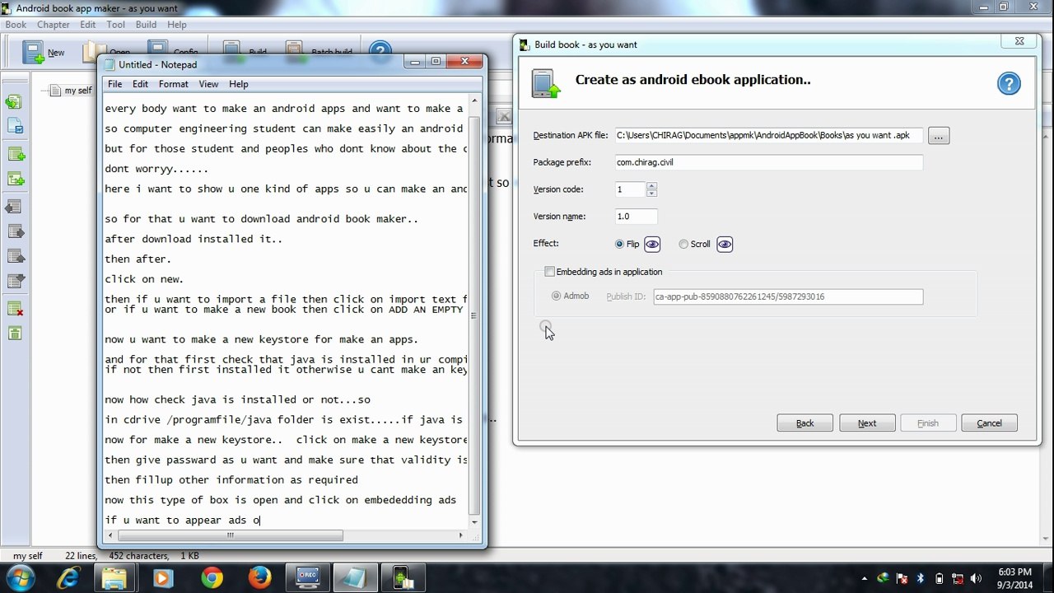Viewport: 1054px width, 593px height.
Task: Open Notepad View menu
Action: click(x=208, y=84)
